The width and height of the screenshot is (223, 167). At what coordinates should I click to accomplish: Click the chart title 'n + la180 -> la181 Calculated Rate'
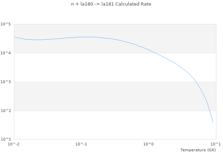(111, 4)
